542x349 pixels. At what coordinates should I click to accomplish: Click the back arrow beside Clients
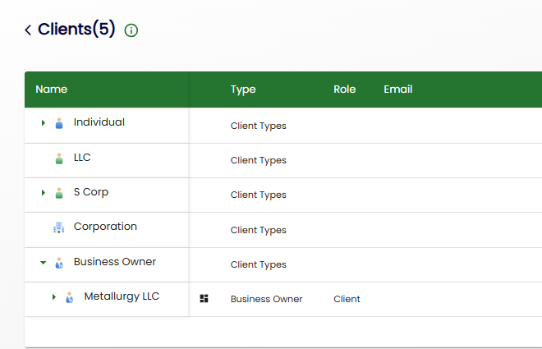click(x=28, y=30)
